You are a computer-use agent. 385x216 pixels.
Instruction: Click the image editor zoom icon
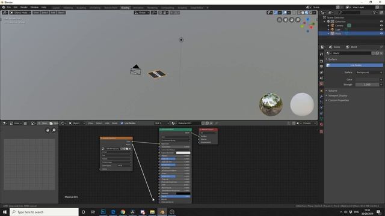point(54,130)
